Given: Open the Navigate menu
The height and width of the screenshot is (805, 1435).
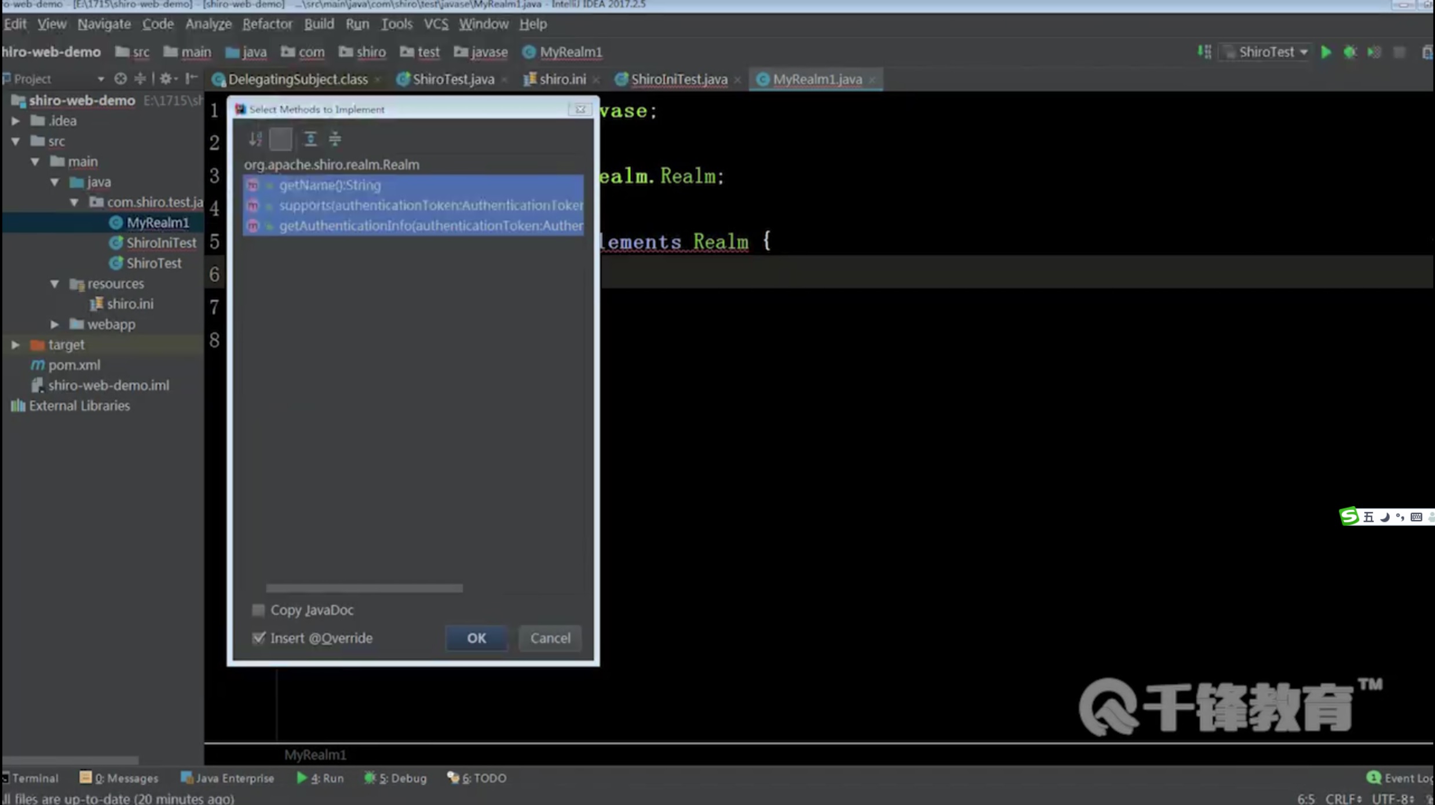Looking at the screenshot, I should click(104, 24).
